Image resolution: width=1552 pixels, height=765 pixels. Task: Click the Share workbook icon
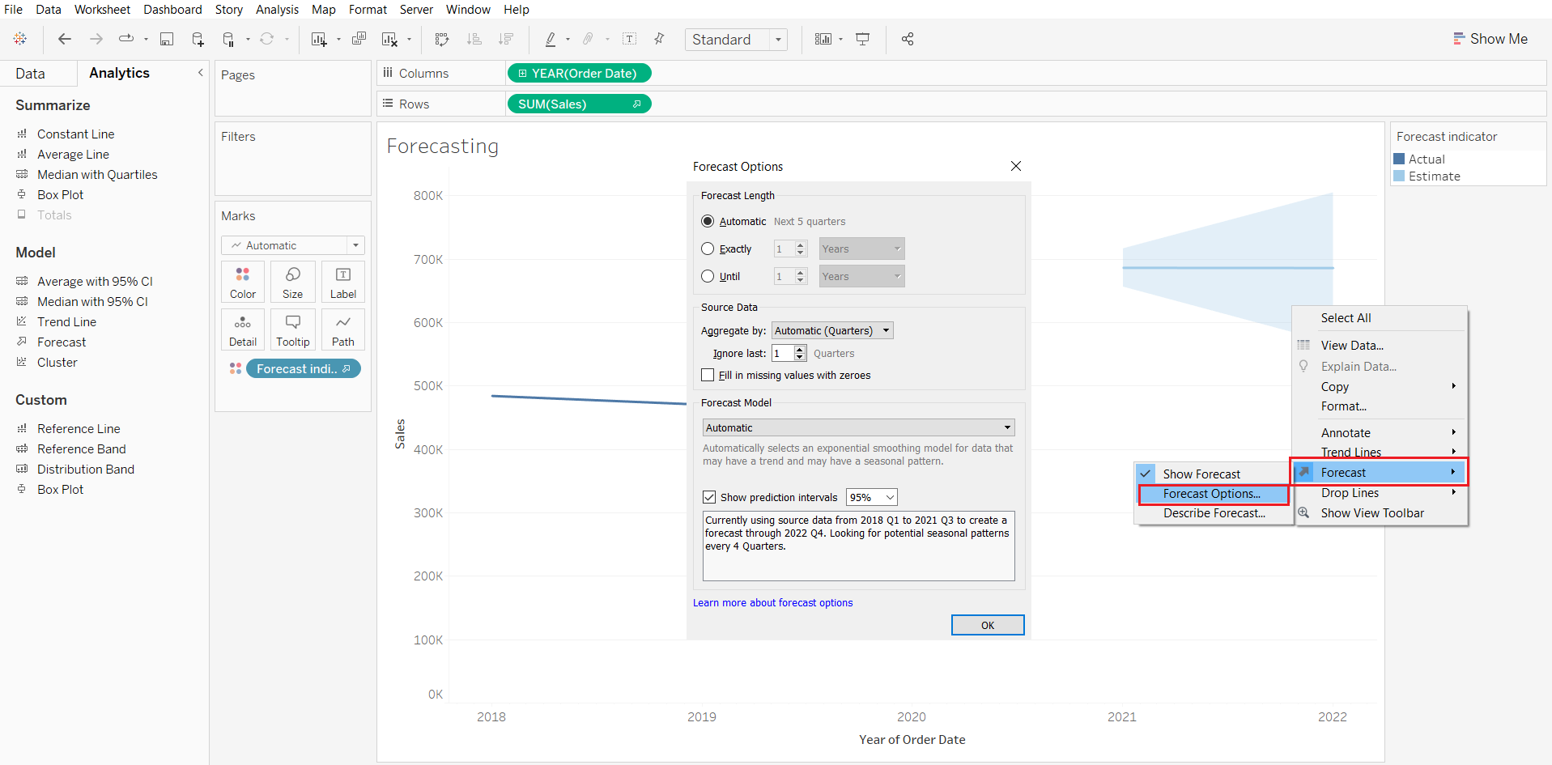coord(908,39)
